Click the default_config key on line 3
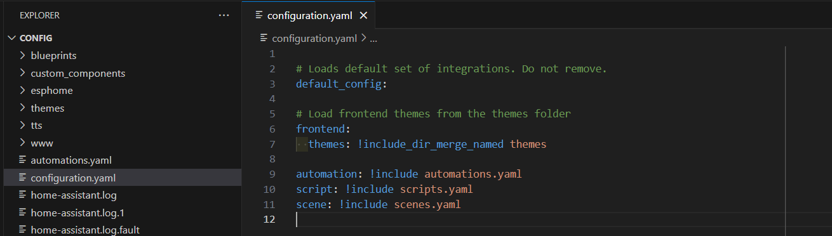The width and height of the screenshot is (832, 236). [x=339, y=84]
